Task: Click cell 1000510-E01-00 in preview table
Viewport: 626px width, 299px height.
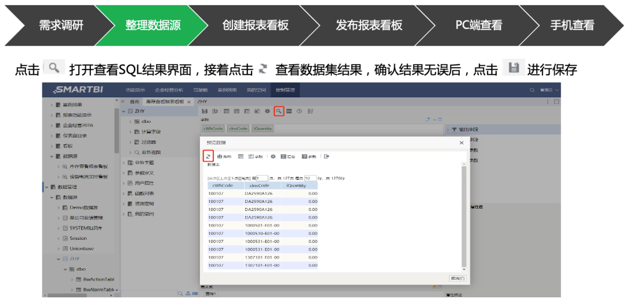Action: click(x=263, y=234)
